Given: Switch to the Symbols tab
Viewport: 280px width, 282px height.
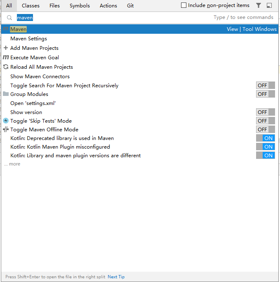Looking at the screenshot, I should tap(80, 6).
